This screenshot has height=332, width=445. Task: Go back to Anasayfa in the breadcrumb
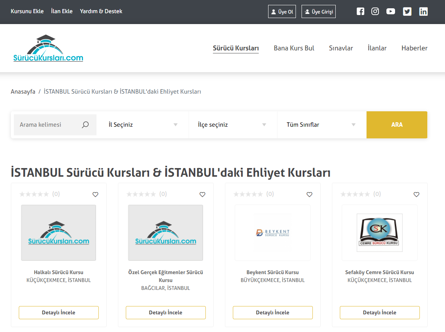(x=23, y=91)
